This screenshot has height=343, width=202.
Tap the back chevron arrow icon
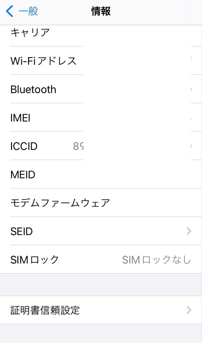pos(8,11)
